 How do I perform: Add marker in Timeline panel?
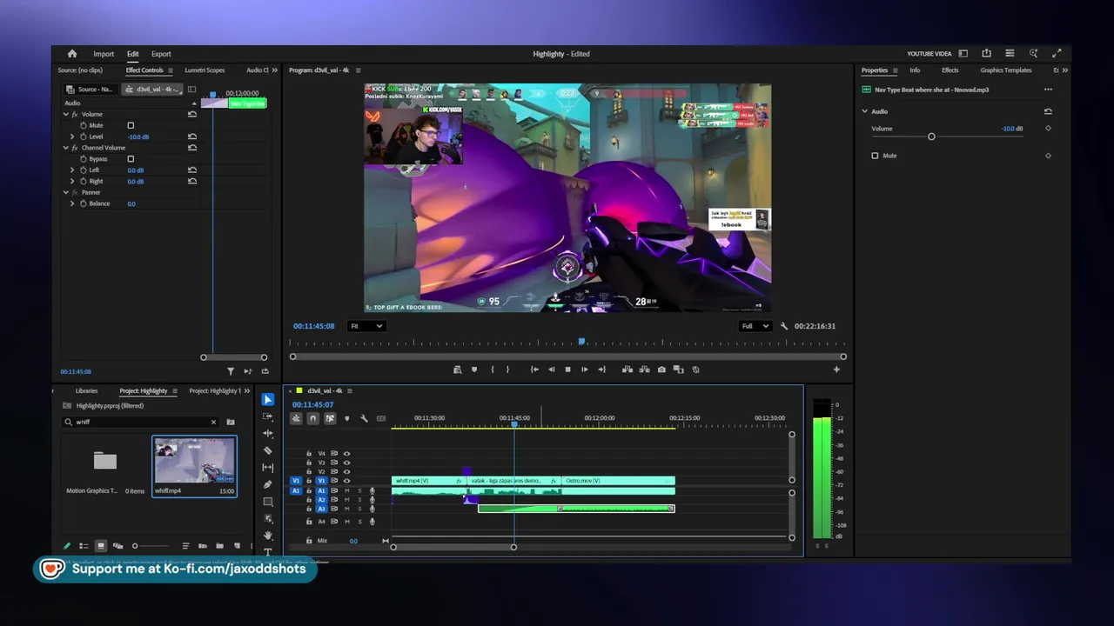(346, 418)
